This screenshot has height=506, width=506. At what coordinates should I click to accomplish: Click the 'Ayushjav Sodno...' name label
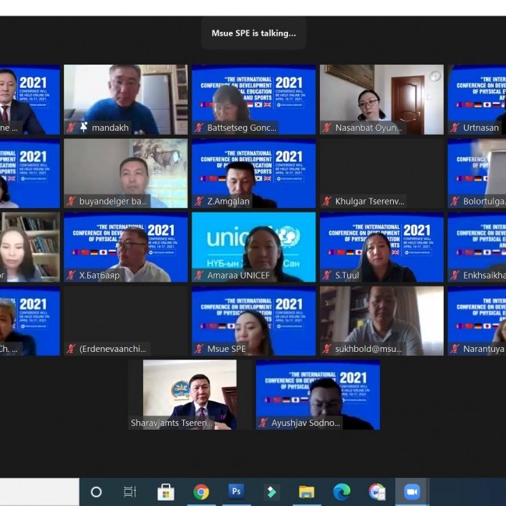pyautogui.click(x=305, y=423)
